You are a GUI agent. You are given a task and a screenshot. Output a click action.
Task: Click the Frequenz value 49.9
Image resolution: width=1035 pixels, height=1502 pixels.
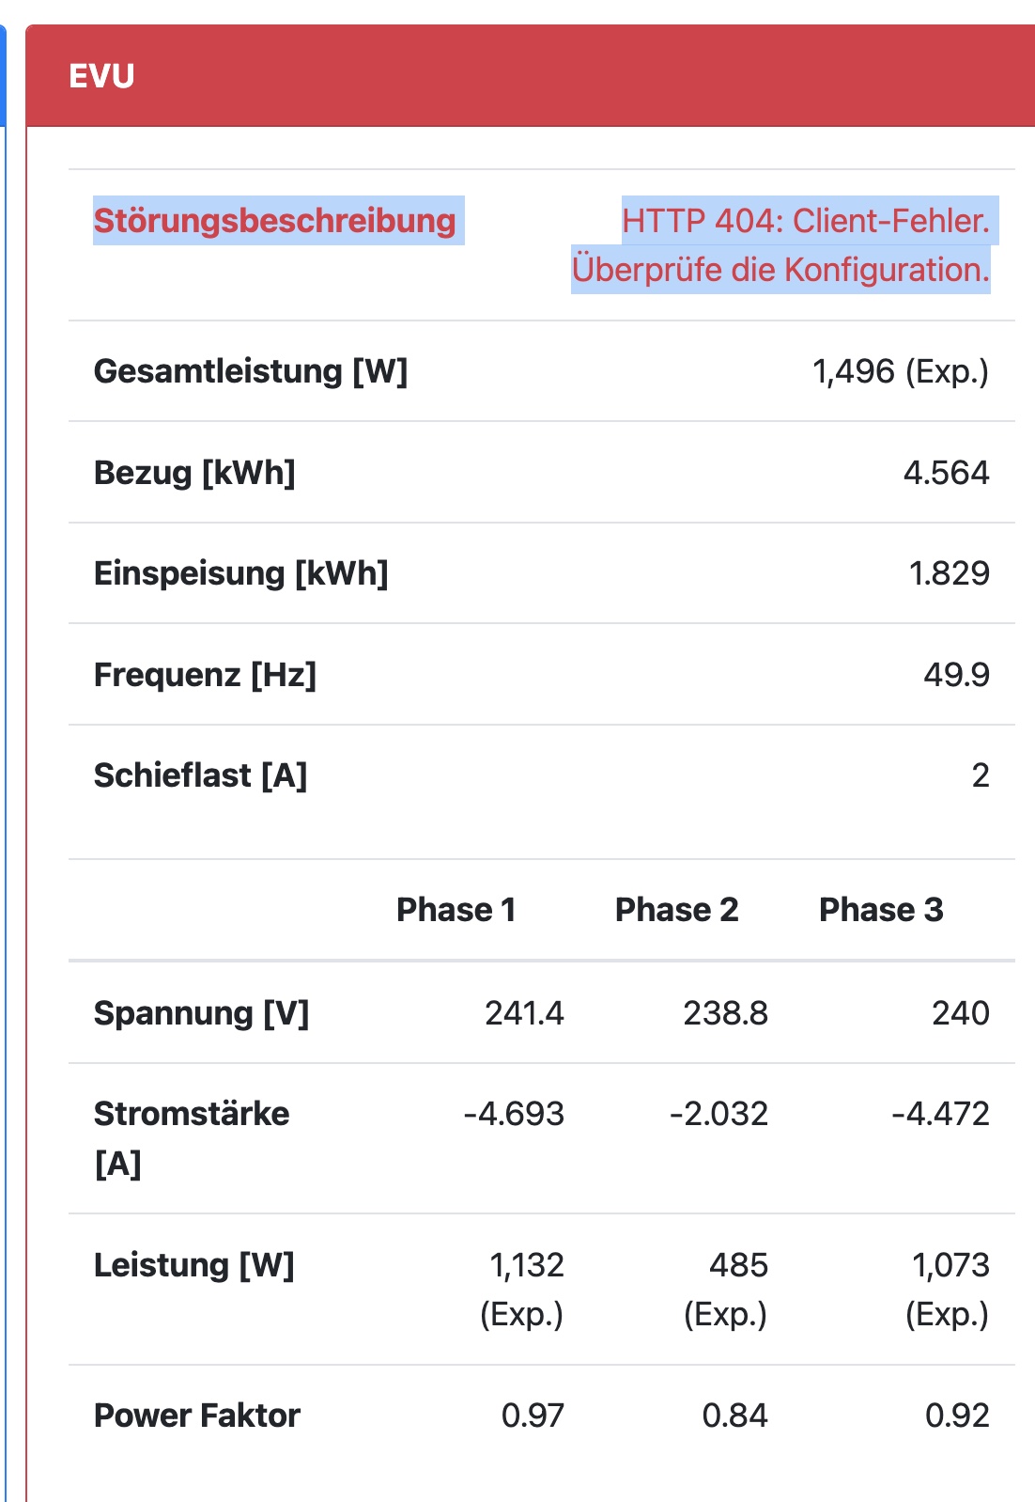(x=956, y=675)
